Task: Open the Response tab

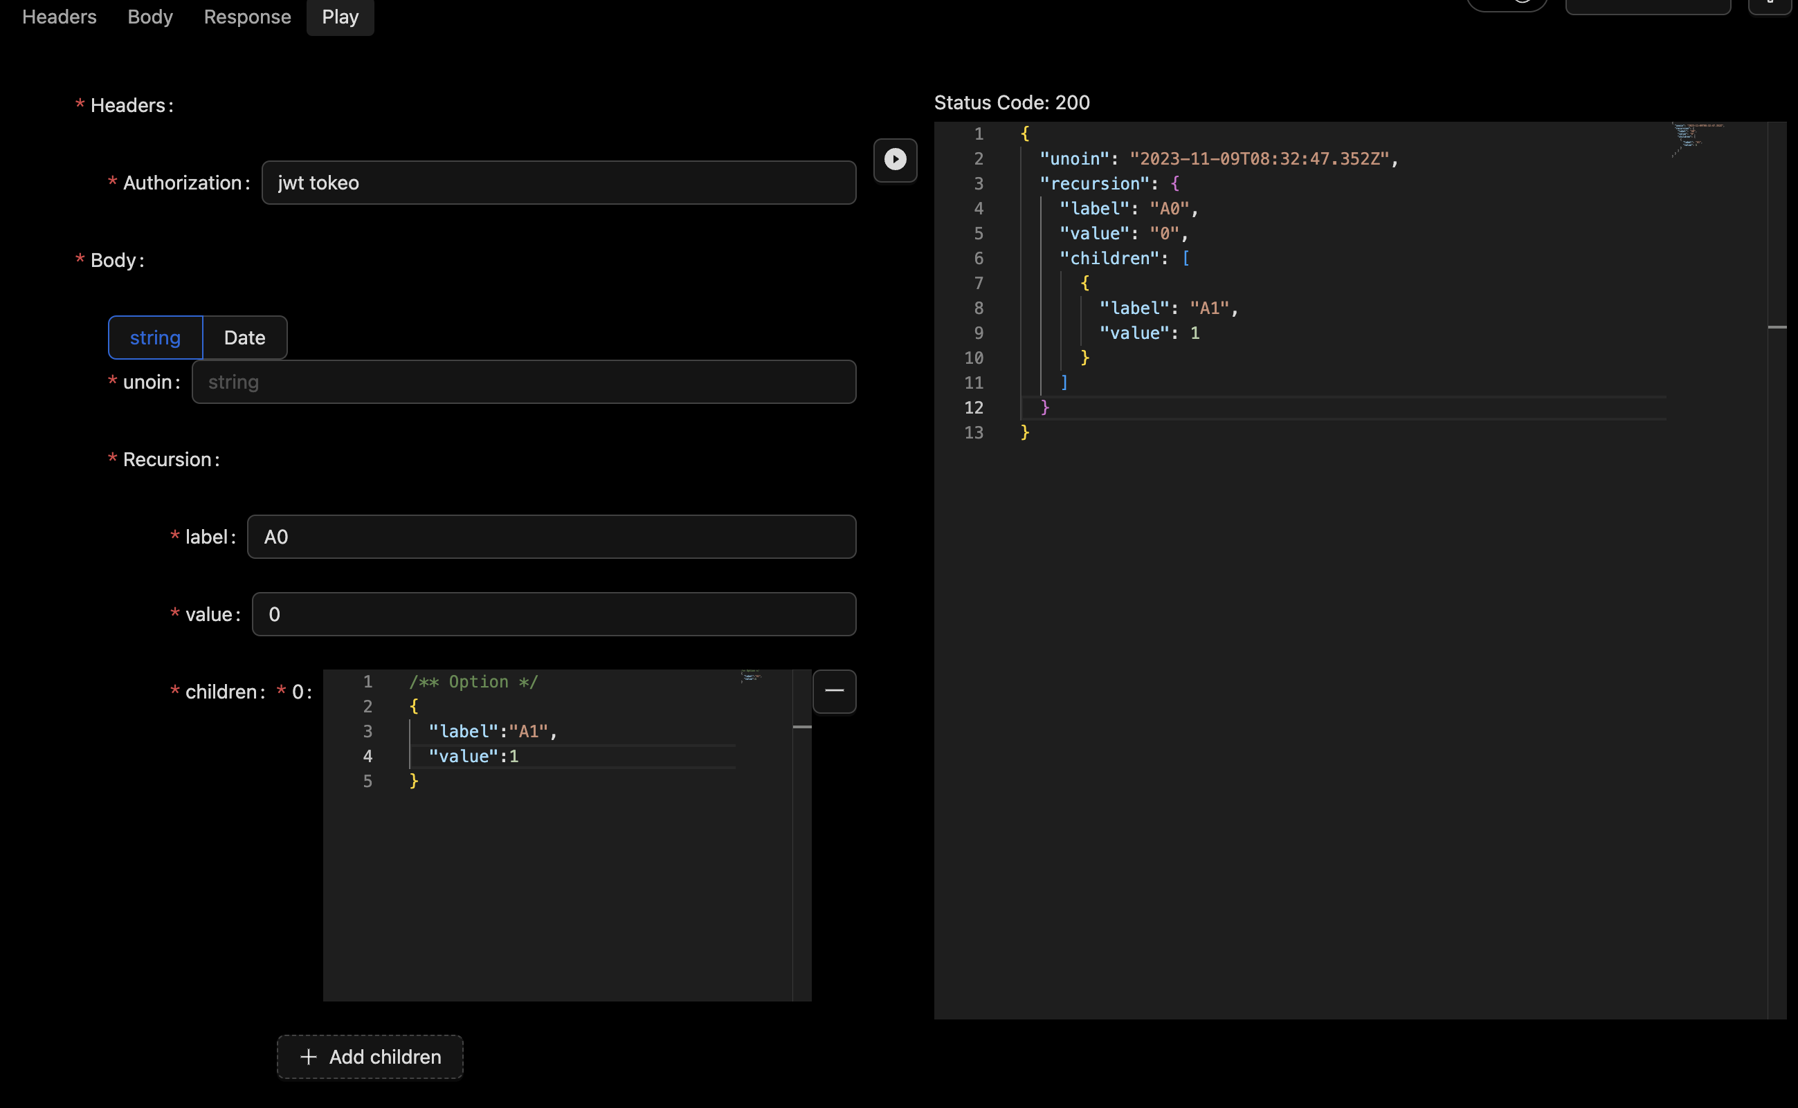Action: [247, 16]
